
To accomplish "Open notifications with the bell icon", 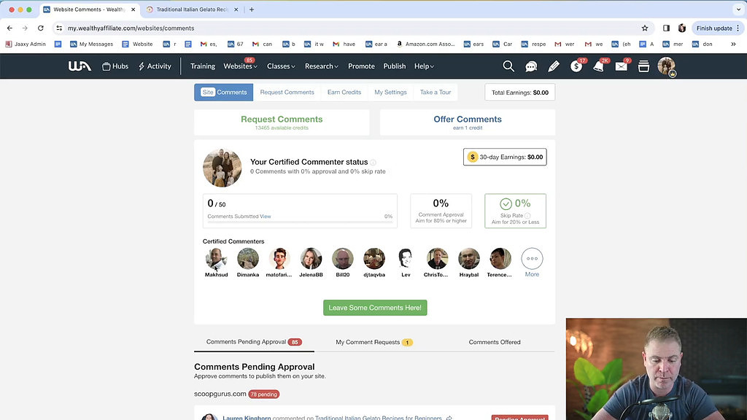I will coord(598,66).
